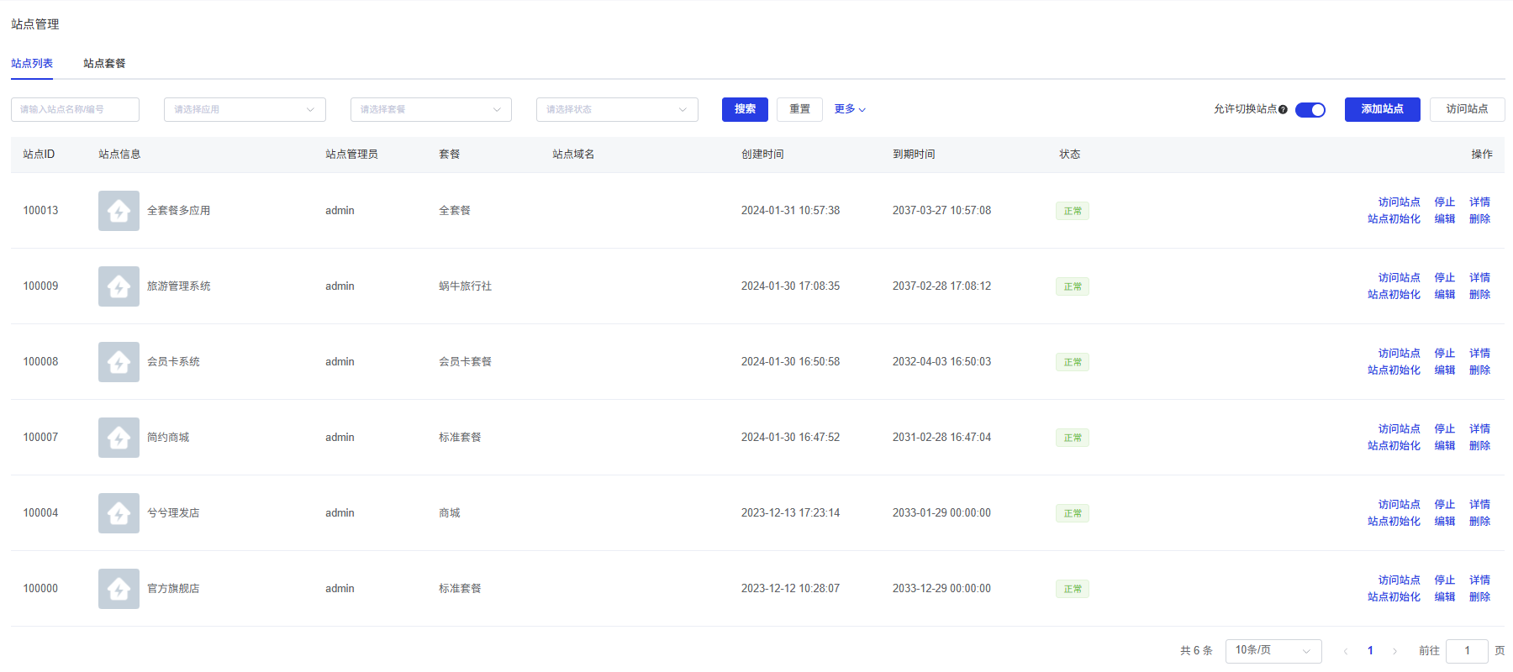Go to next page arrow in pagination
Screen dimensions: 1513x672
pos(1394,651)
